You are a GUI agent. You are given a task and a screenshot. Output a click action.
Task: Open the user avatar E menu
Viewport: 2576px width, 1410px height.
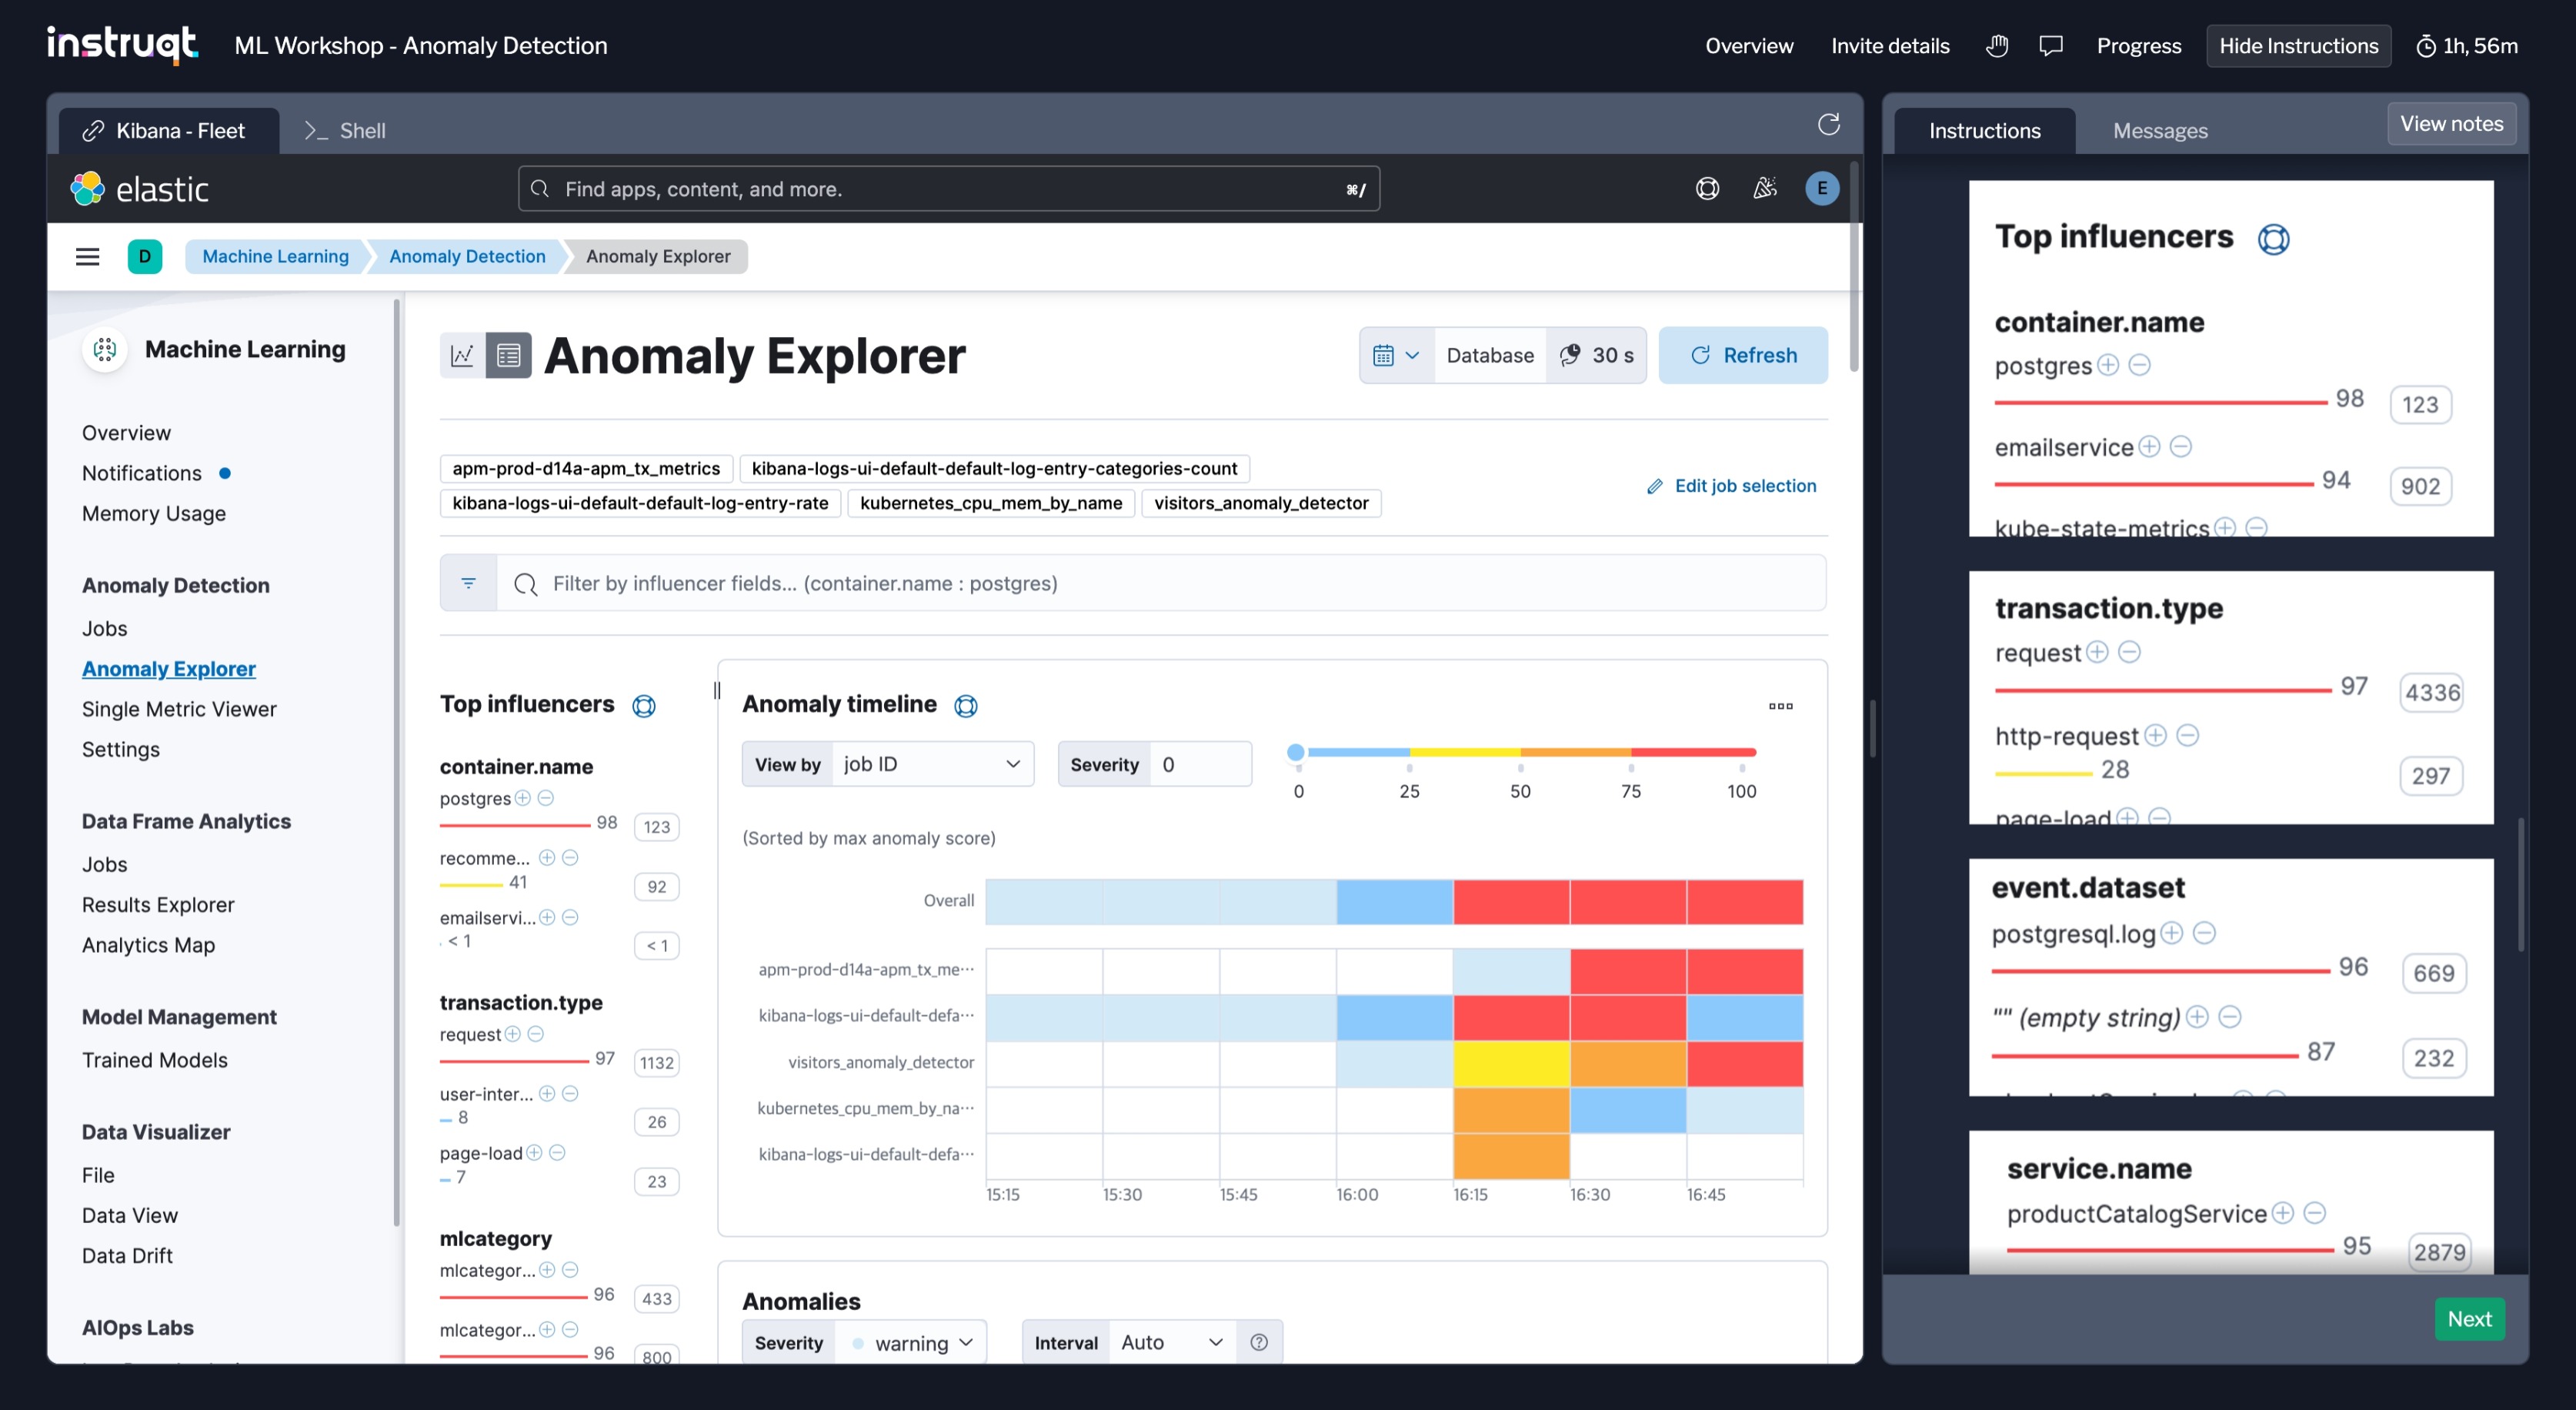[x=1821, y=188]
